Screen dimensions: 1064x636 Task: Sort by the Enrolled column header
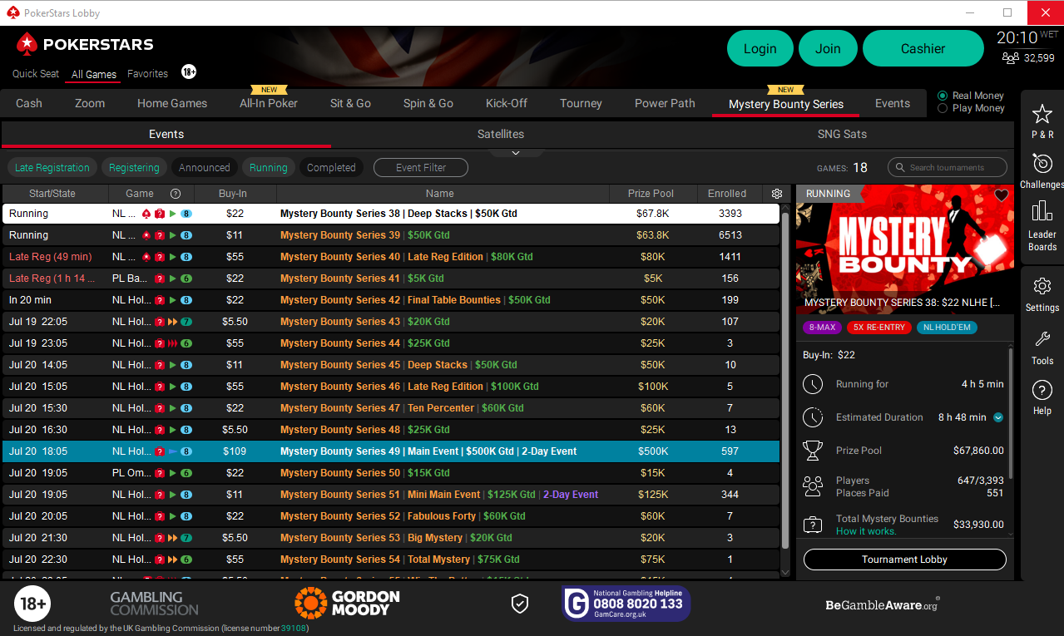(x=727, y=194)
